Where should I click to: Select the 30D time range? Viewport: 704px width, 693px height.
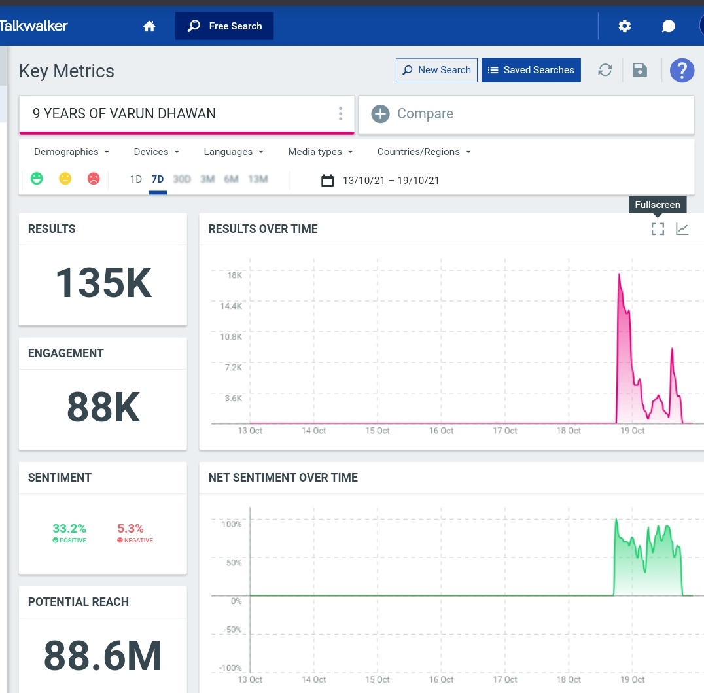(182, 179)
